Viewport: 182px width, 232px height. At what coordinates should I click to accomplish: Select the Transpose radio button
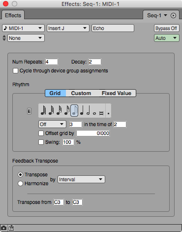point(20,174)
